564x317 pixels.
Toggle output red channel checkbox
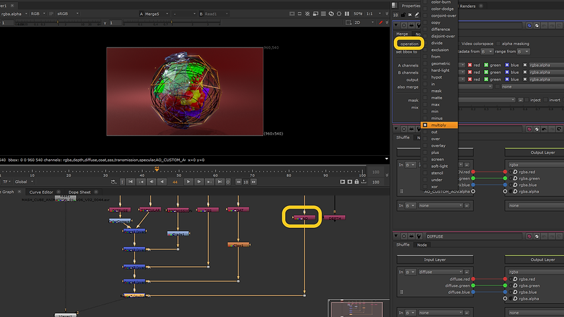(469, 79)
